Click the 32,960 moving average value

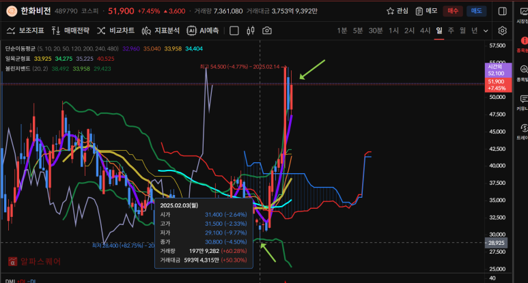click(131, 48)
